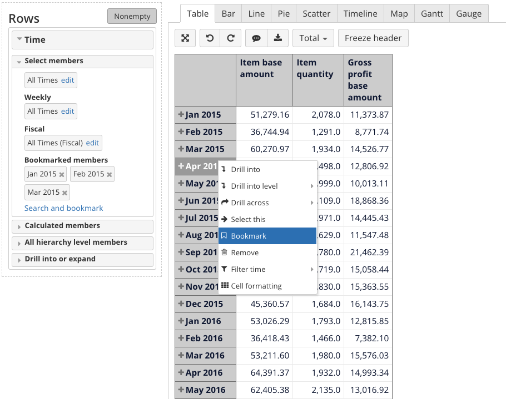This screenshot has height=399, width=506.
Task: Click the redo arrow icon
Action: pyautogui.click(x=230, y=38)
